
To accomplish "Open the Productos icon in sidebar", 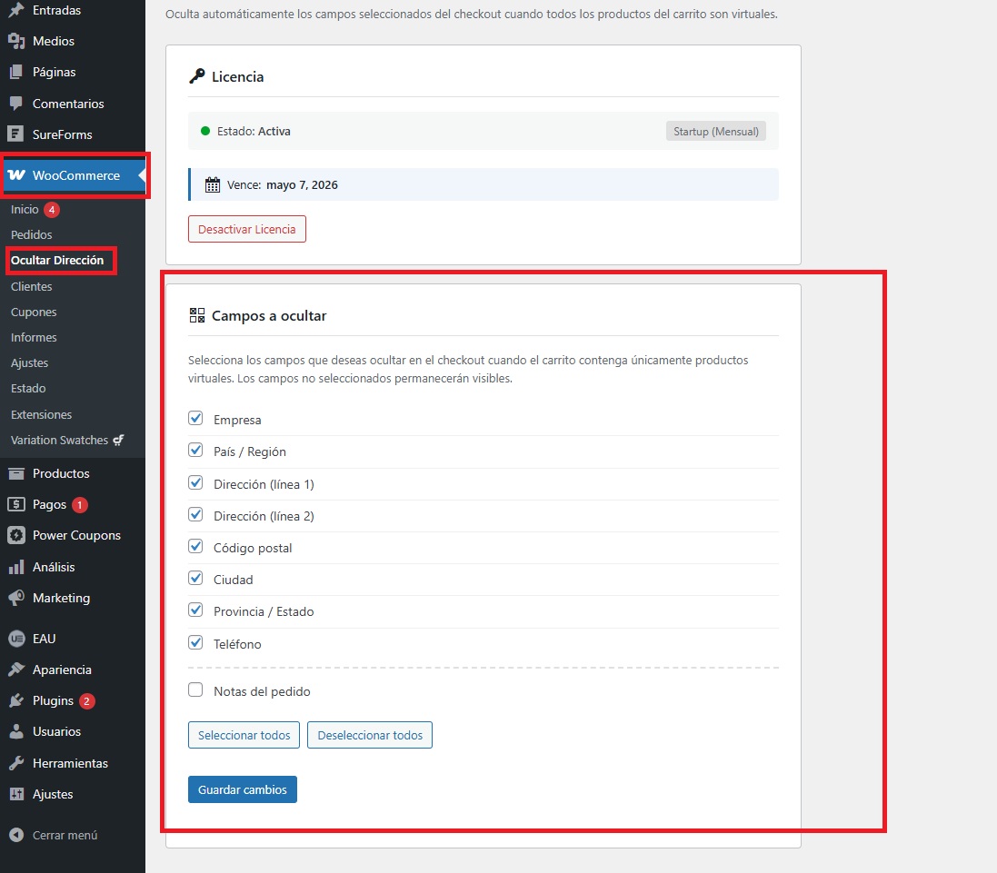I will pos(15,473).
